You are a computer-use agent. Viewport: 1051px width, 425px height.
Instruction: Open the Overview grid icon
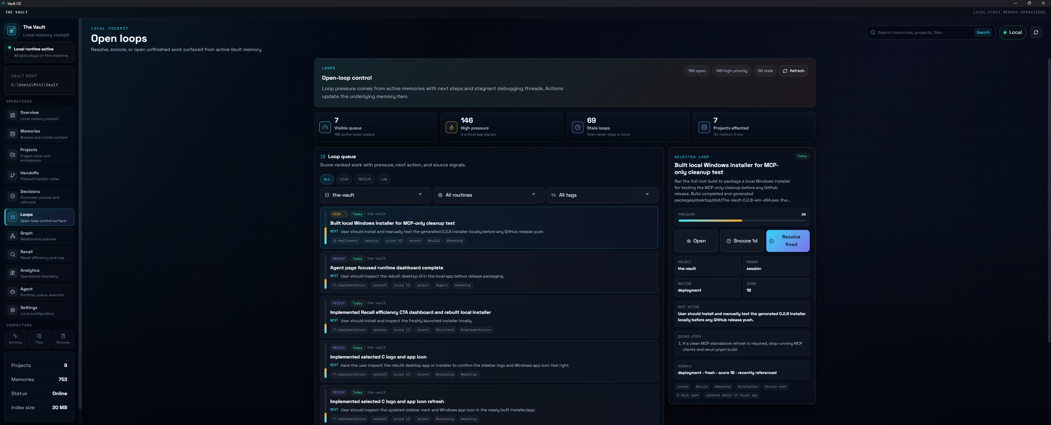tap(13, 115)
